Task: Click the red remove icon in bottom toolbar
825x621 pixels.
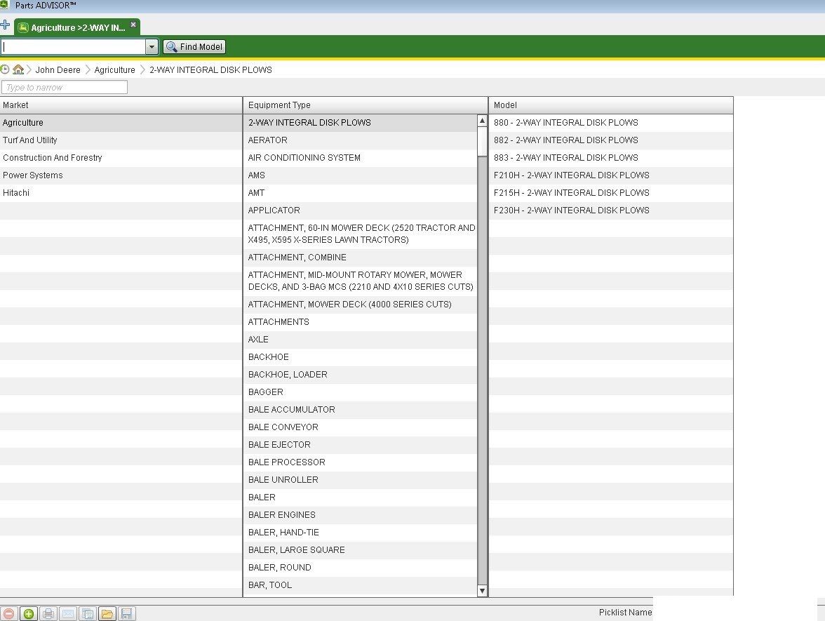Action: [8, 614]
